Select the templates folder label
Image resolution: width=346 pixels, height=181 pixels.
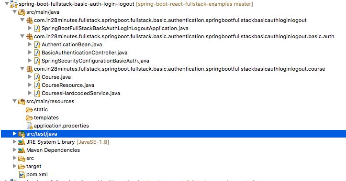[46, 117]
